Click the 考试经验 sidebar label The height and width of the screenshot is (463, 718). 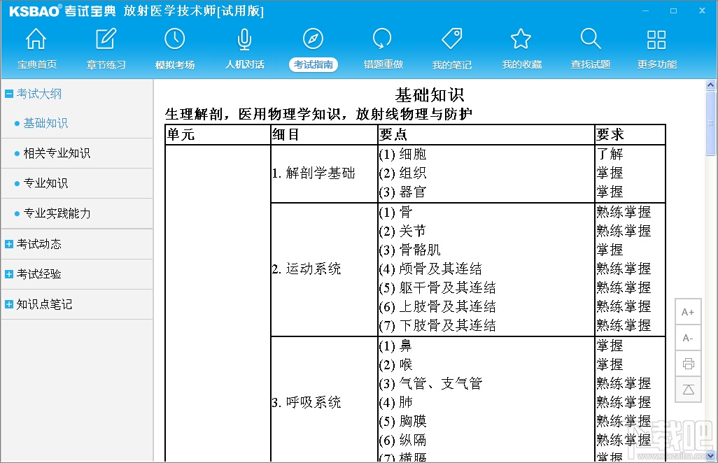[x=39, y=274]
